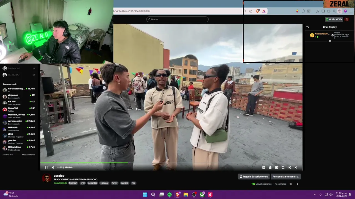The image size is (355, 199).
Task: Click the zeralco channel avatar
Action: point(47,178)
